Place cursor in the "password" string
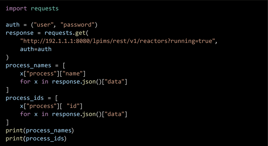The width and height of the screenshot is (268, 146). [78, 25]
